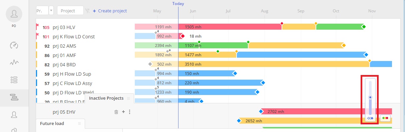Open the dashboard speedometer icon in sidebar
This screenshot has width=405, height=132.
tap(14, 45)
